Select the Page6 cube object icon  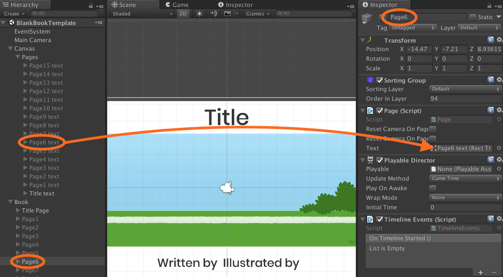click(x=367, y=19)
